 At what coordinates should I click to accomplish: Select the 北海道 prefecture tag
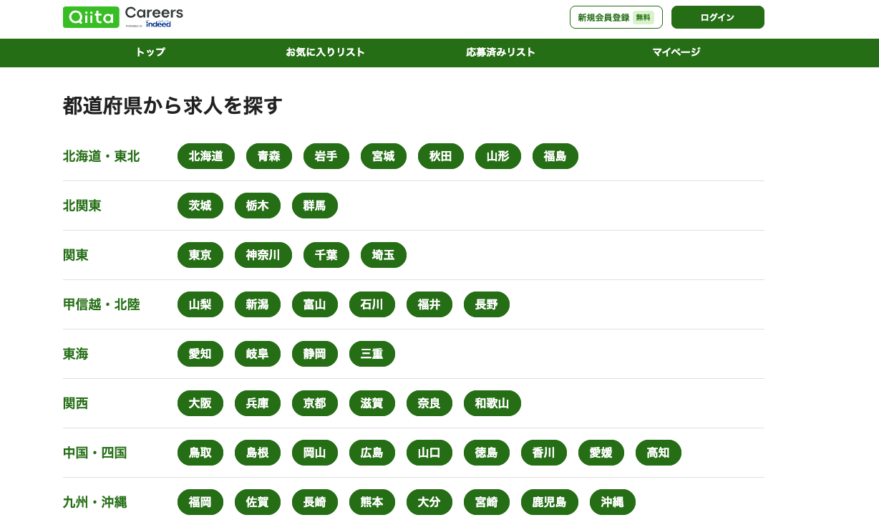(x=206, y=156)
